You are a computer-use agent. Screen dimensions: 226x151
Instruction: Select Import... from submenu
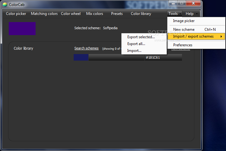pyautogui.click(x=144, y=51)
